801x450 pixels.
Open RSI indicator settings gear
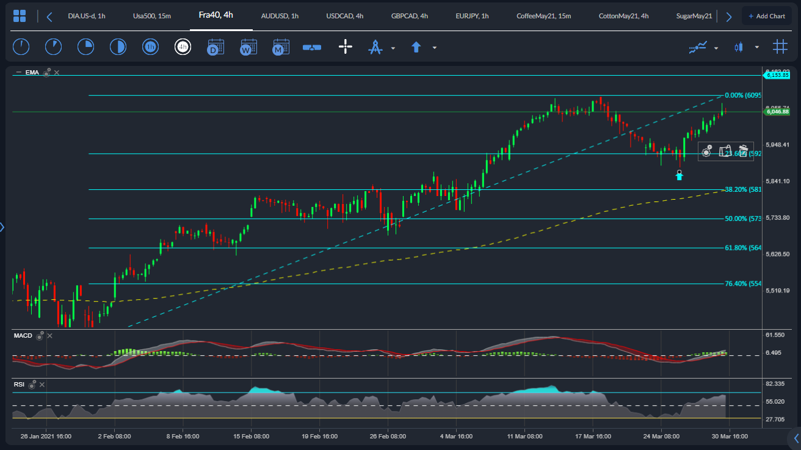31,385
